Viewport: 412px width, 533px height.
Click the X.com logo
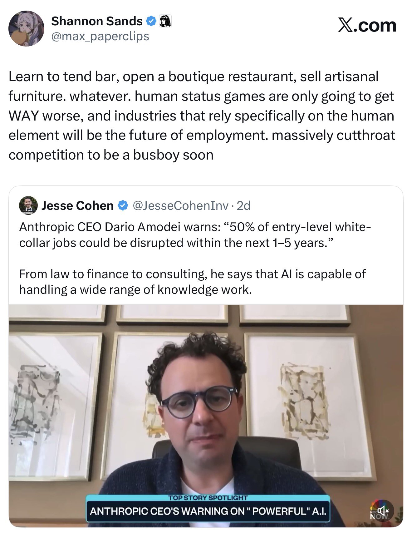(x=367, y=25)
